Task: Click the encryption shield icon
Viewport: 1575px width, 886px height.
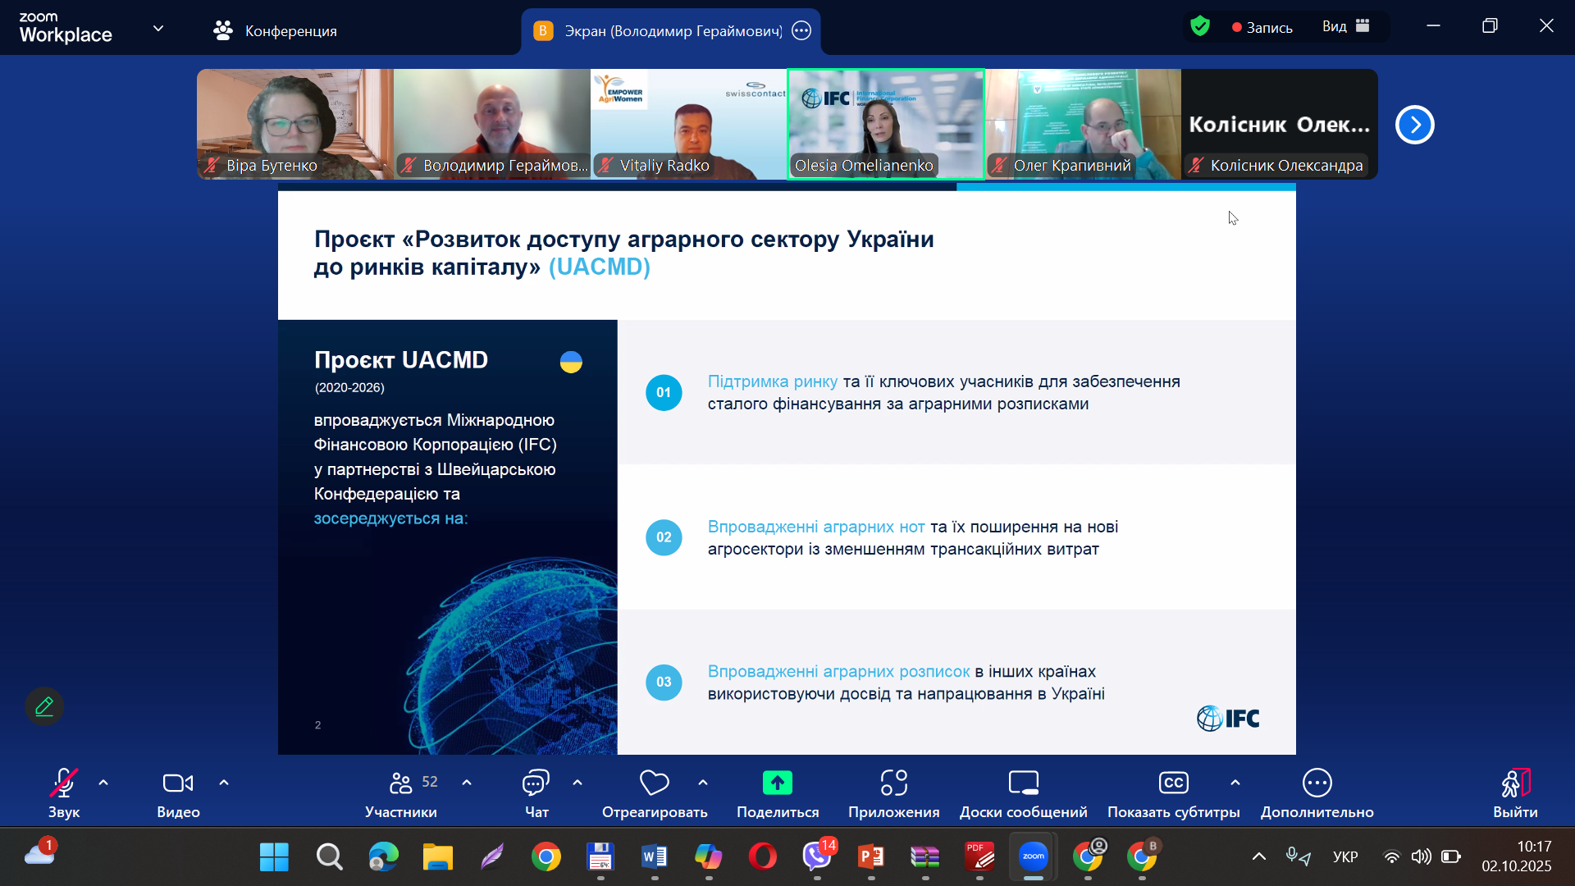Action: tap(1200, 26)
